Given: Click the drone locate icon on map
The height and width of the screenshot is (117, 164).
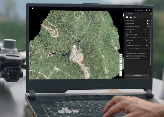Looking at the screenshot, I should click(x=121, y=56).
